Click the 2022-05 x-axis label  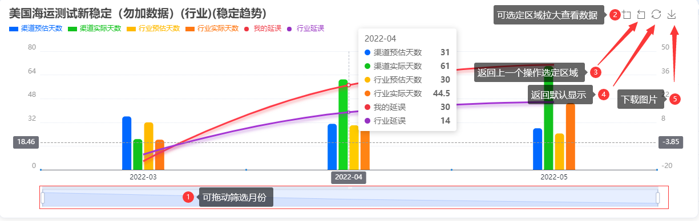pyautogui.click(x=554, y=177)
